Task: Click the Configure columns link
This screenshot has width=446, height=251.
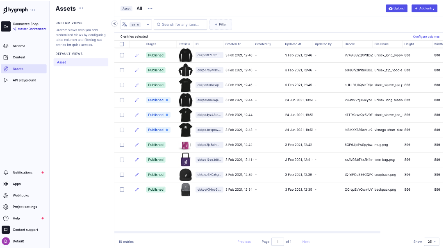Action: click(x=426, y=37)
